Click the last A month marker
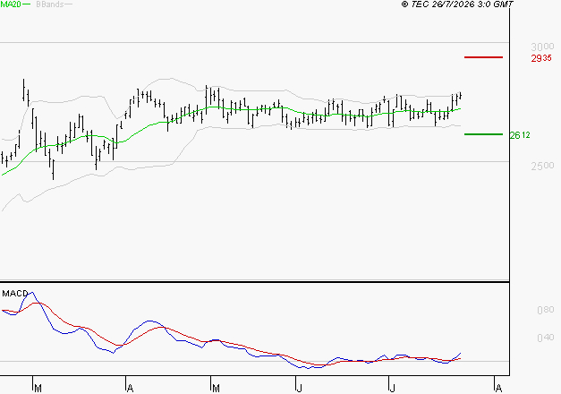 (x=498, y=389)
